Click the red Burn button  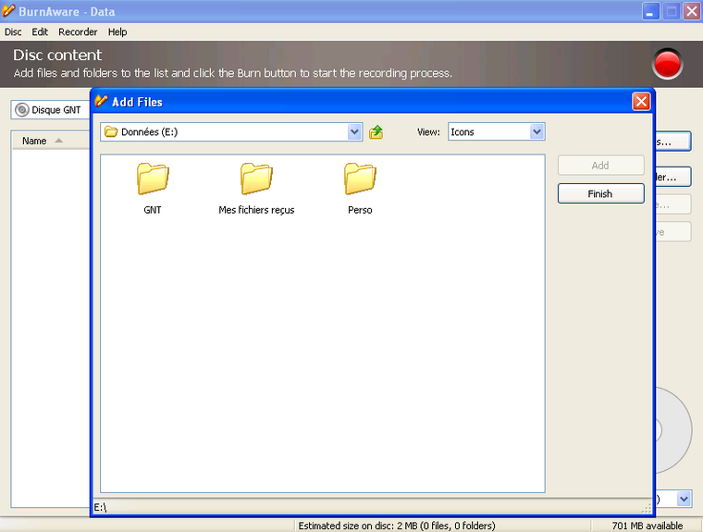tap(667, 64)
